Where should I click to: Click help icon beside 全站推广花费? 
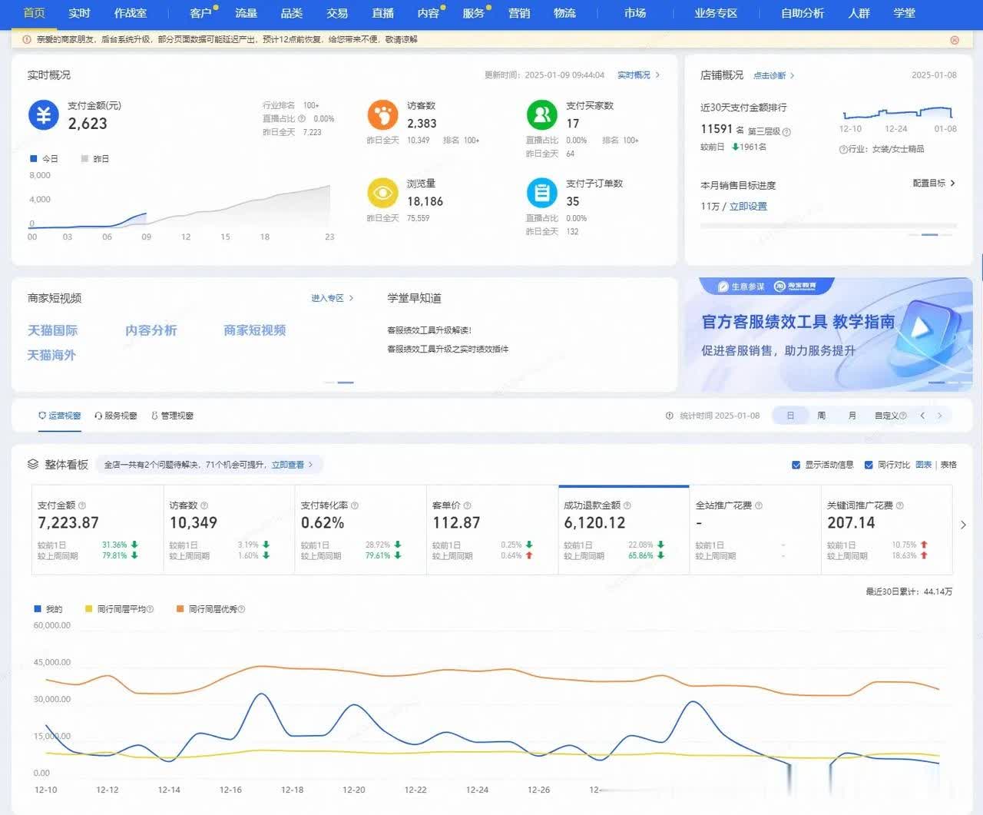(759, 505)
